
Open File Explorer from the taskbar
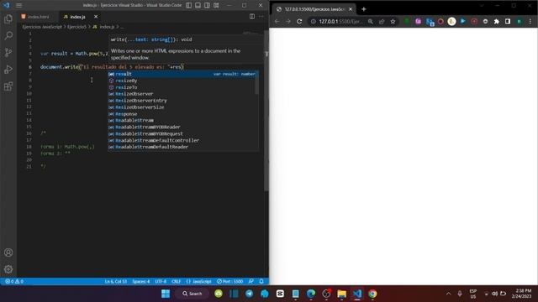click(x=342, y=294)
